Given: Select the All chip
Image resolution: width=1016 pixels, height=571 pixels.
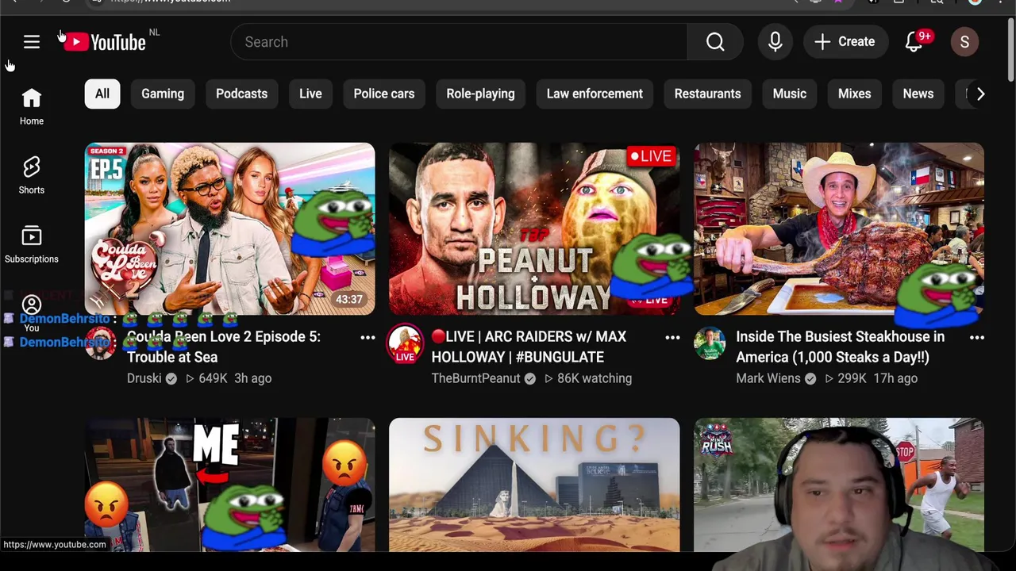Looking at the screenshot, I should pyautogui.click(x=102, y=94).
